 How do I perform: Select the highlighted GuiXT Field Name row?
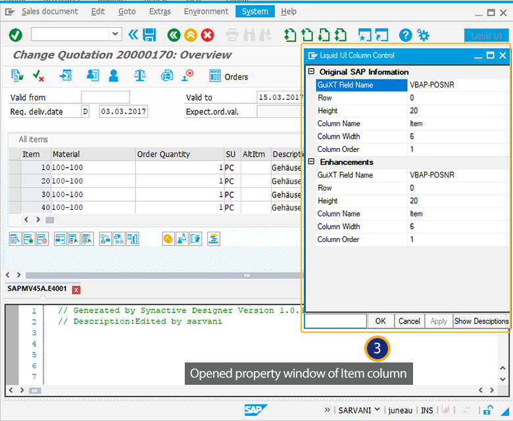click(x=362, y=85)
